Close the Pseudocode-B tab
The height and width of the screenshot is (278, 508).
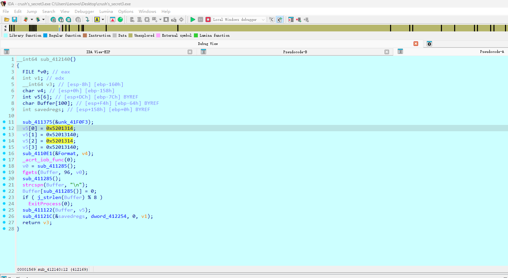pyautogui.click(x=387, y=52)
